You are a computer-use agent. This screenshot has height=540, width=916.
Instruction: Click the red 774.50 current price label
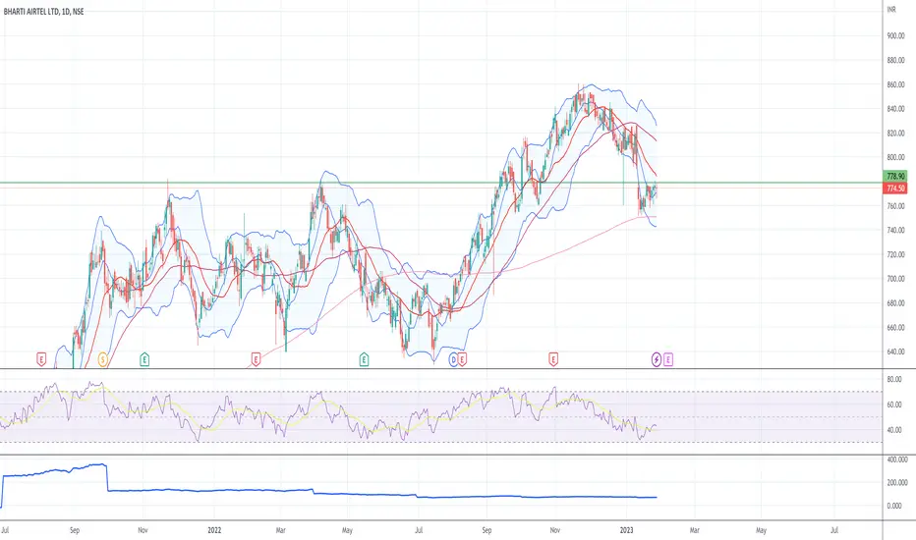click(x=895, y=188)
